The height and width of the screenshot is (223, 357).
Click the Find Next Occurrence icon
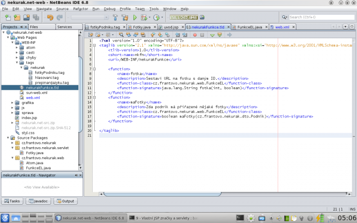click(136, 35)
